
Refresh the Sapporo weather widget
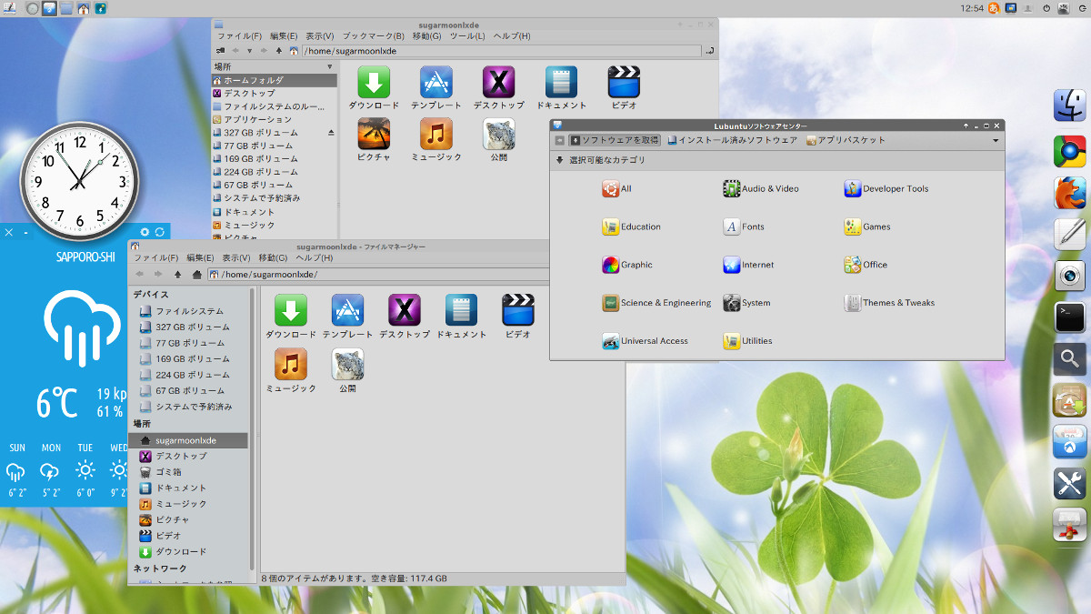click(x=160, y=233)
